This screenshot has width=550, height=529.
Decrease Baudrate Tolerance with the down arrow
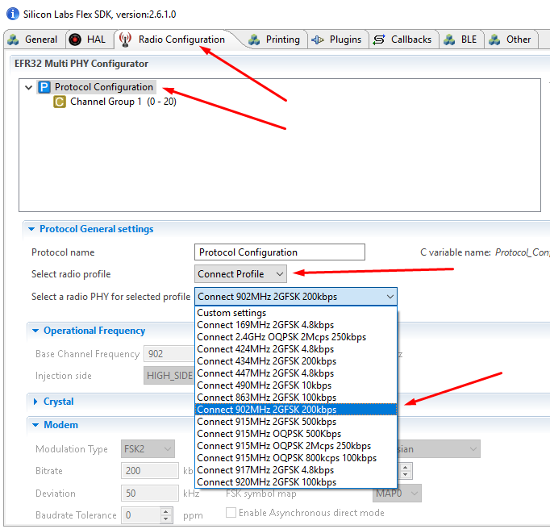(166, 519)
